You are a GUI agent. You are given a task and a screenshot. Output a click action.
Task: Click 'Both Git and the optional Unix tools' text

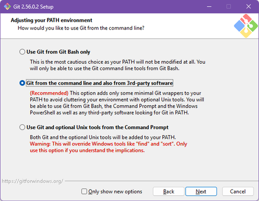pyautogui.click(x=103, y=137)
